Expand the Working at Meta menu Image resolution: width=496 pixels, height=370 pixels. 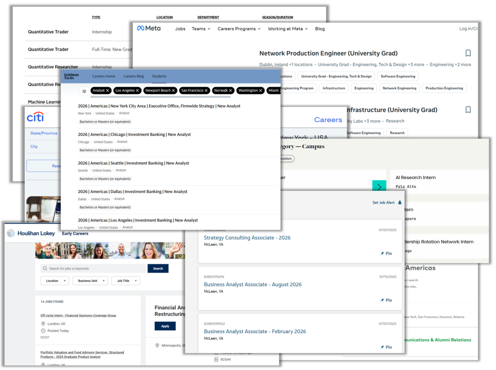click(288, 29)
